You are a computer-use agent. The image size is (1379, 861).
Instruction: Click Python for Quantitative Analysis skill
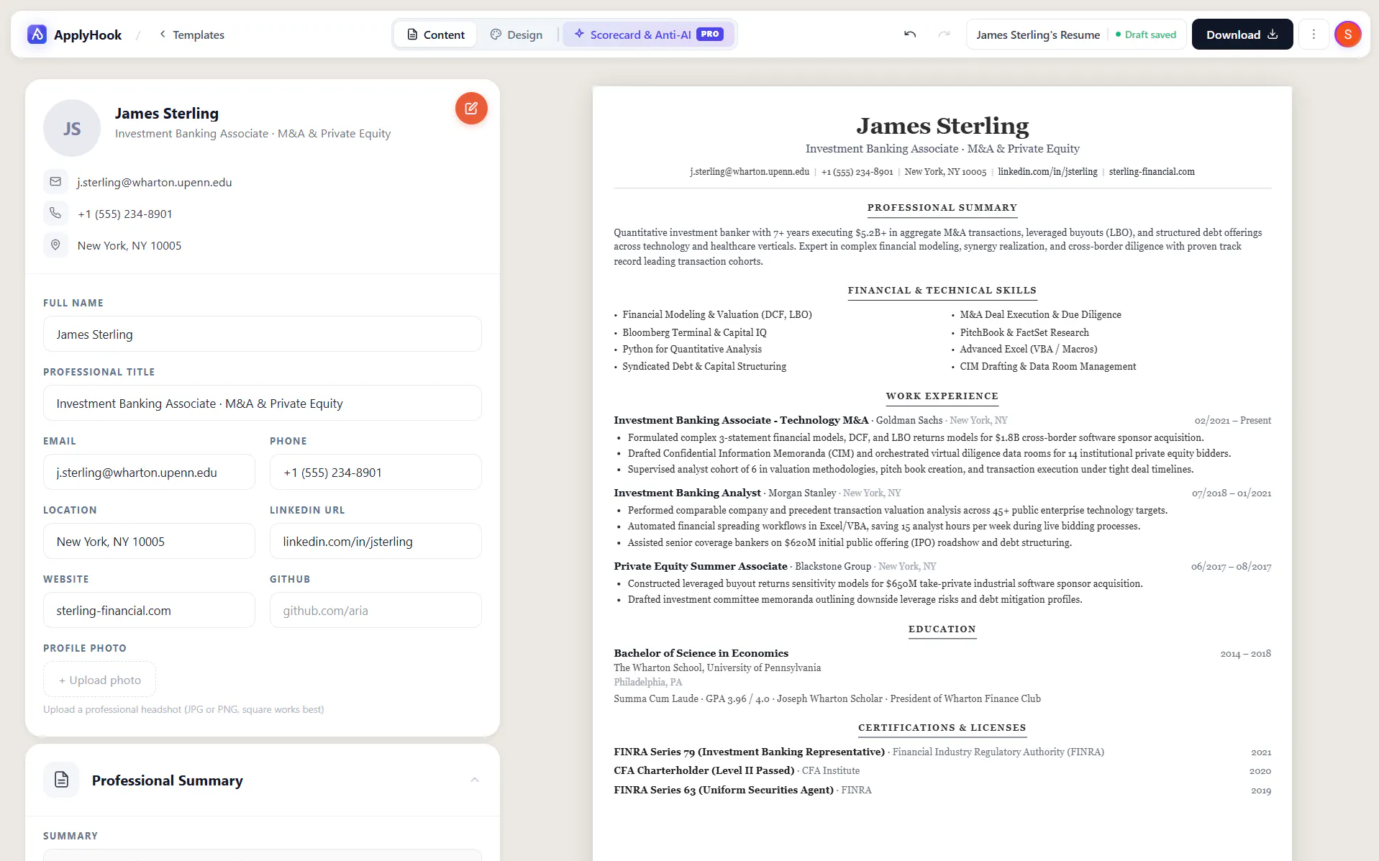coord(692,350)
